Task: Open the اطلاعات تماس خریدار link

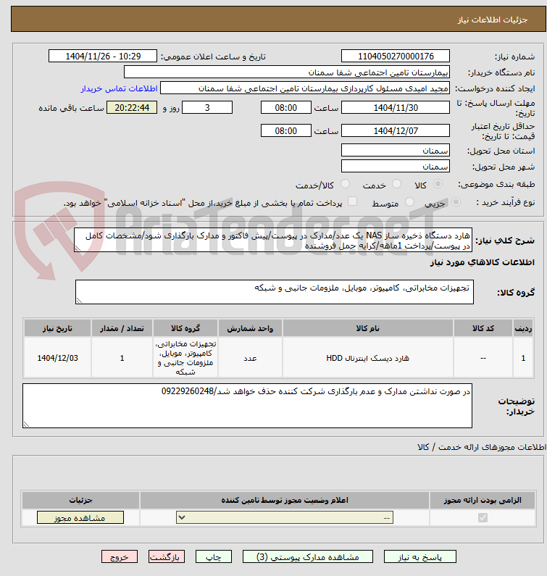Action: 119,88
